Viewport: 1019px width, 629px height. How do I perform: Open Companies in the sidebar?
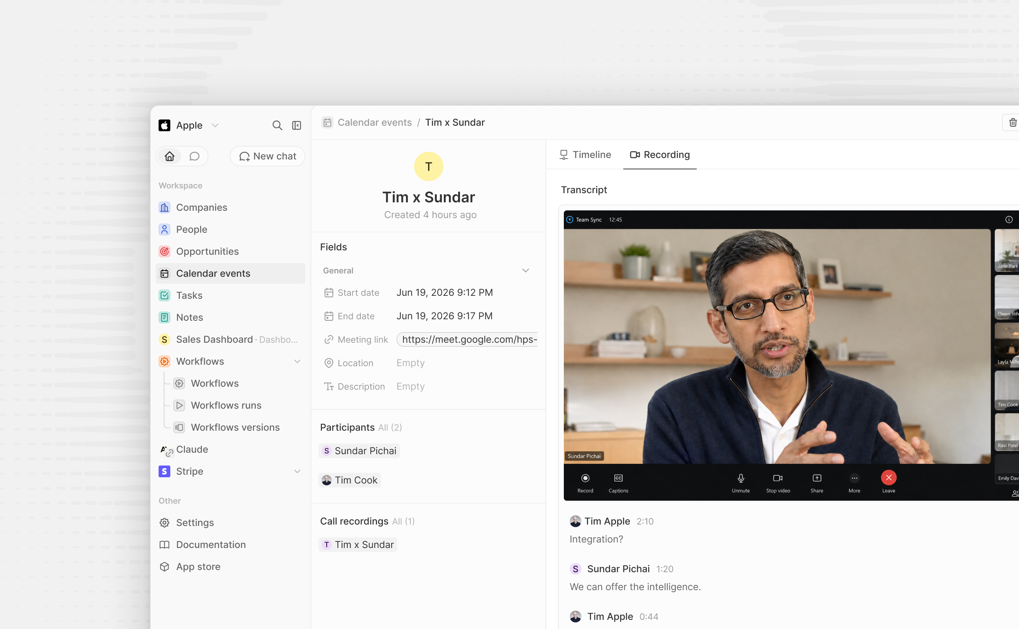click(231, 207)
